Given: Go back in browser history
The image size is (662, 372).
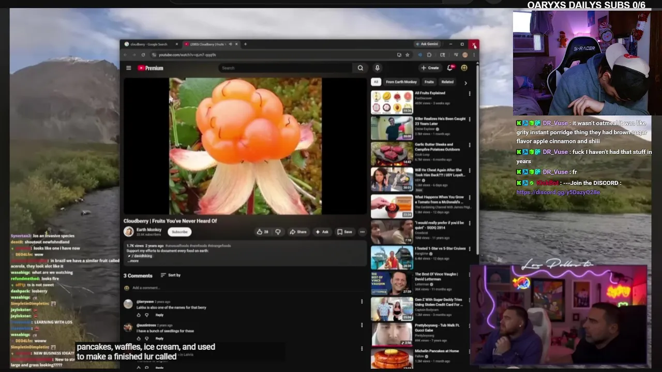Looking at the screenshot, I should 126,55.
